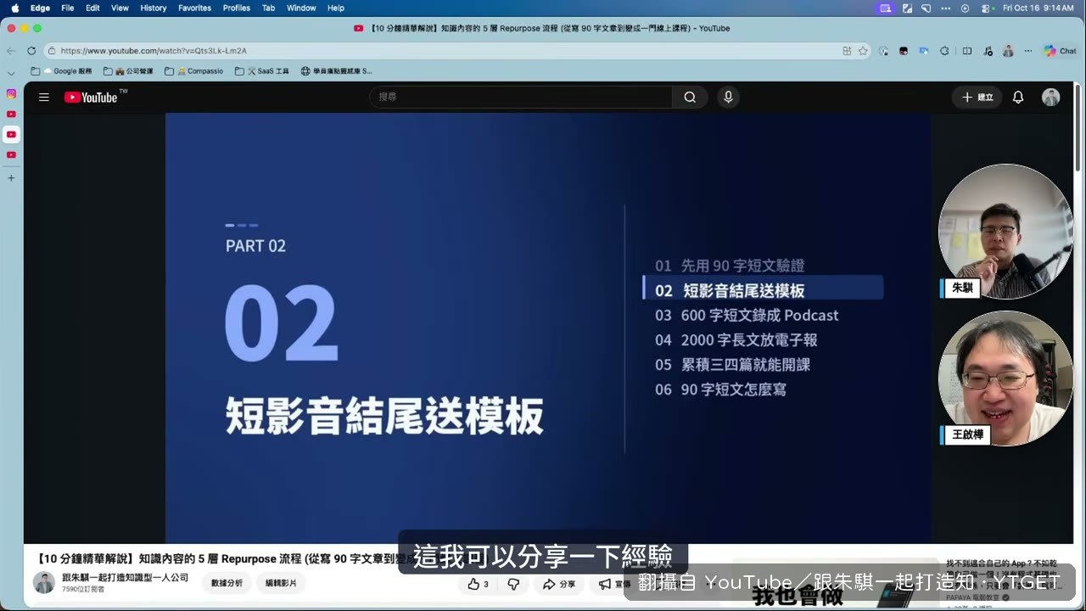
Task: Open the 建立 create dropdown button
Action: [977, 98]
